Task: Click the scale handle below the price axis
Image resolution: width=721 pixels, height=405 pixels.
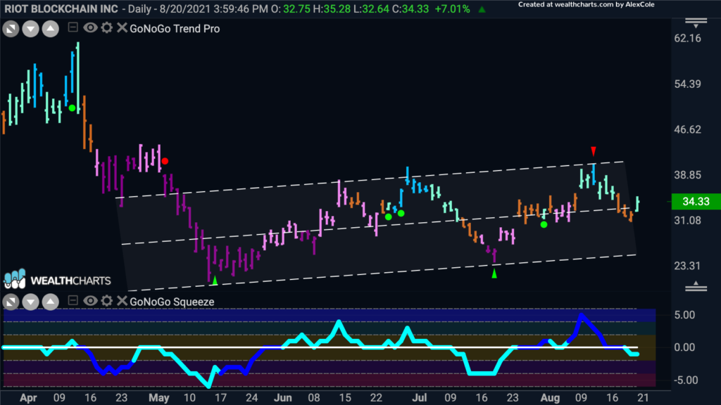Action: click(696, 286)
